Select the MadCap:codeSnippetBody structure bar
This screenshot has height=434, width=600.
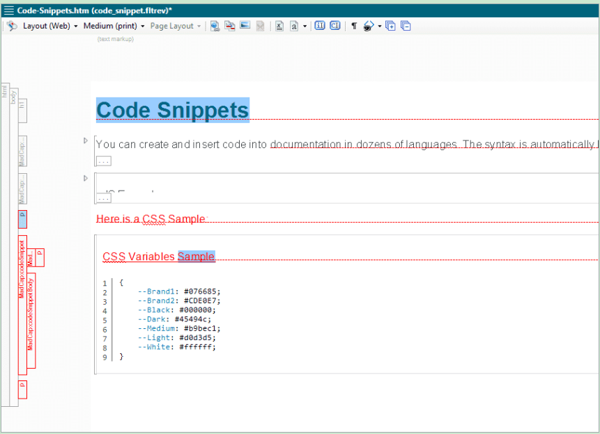31,321
